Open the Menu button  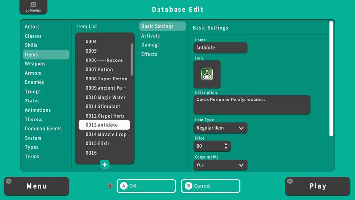click(x=37, y=186)
